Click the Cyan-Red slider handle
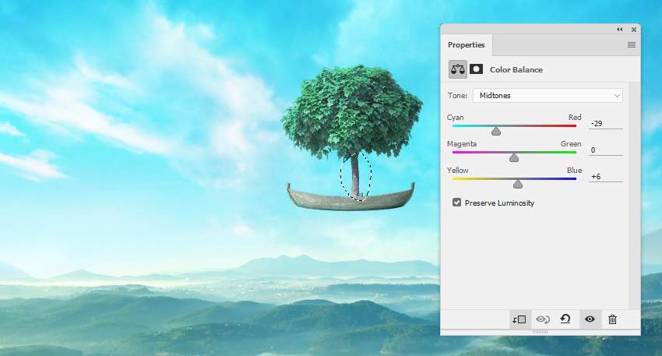Image resolution: width=662 pixels, height=356 pixels. (x=496, y=131)
